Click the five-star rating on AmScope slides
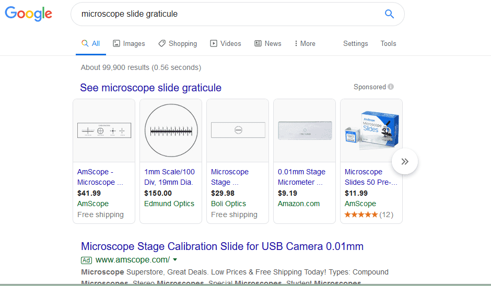491x286 pixels. pyautogui.click(x=360, y=214)
